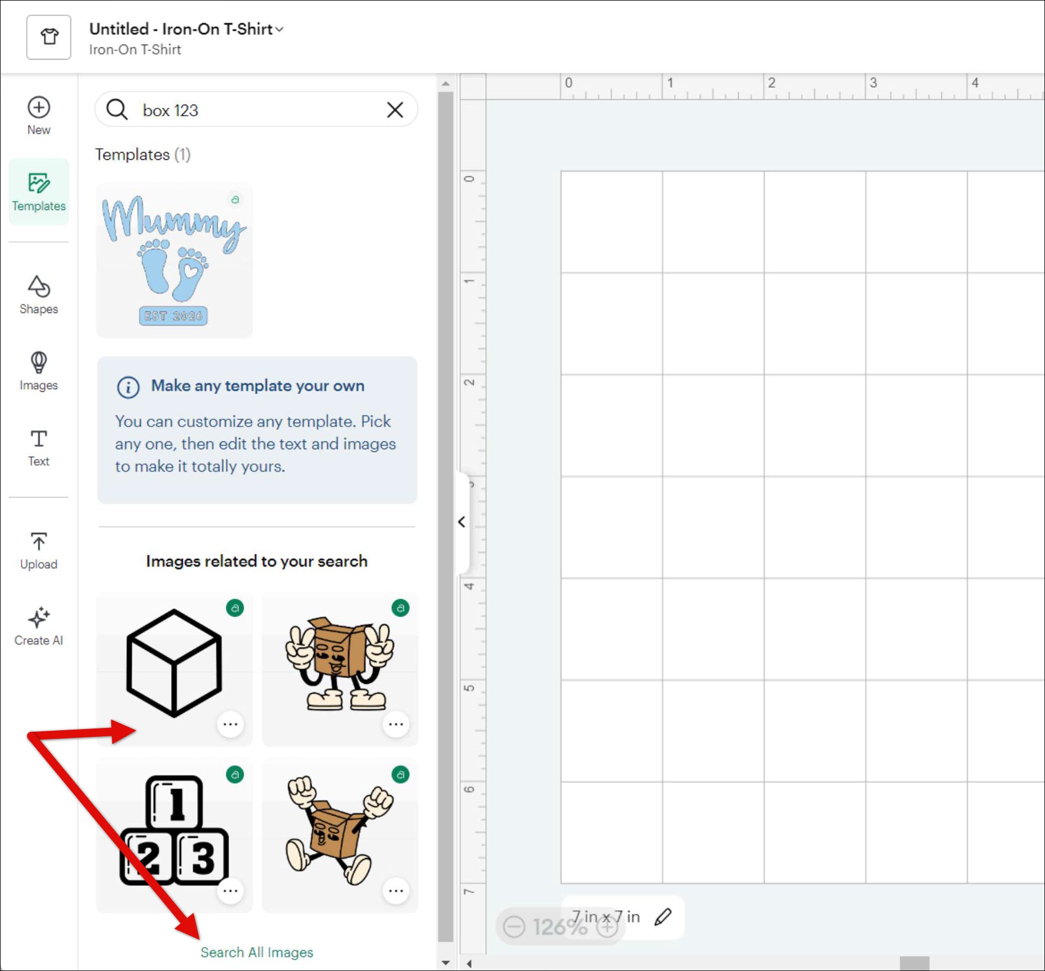Open the Shapes panel

[39, 295]
